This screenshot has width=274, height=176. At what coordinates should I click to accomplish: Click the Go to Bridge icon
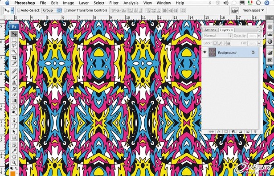tap(235, 10)
